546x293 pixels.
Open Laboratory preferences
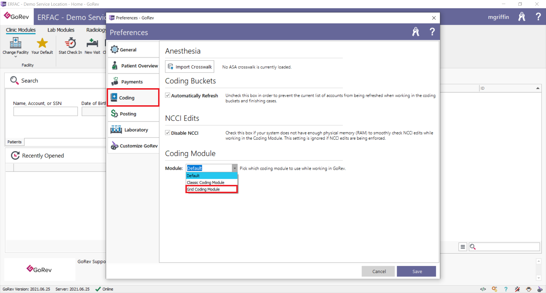click(x=133, y=130)
